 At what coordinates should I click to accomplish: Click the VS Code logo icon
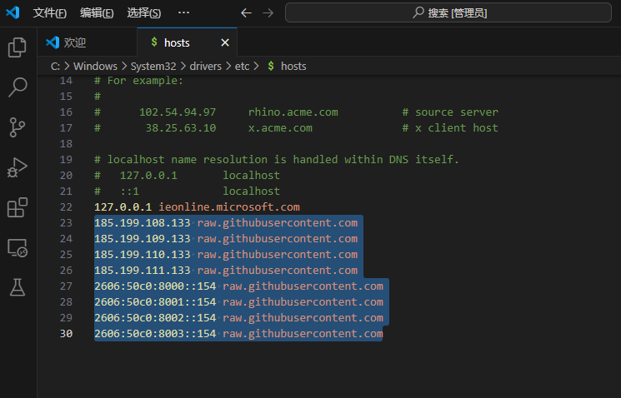click(13, 12)
